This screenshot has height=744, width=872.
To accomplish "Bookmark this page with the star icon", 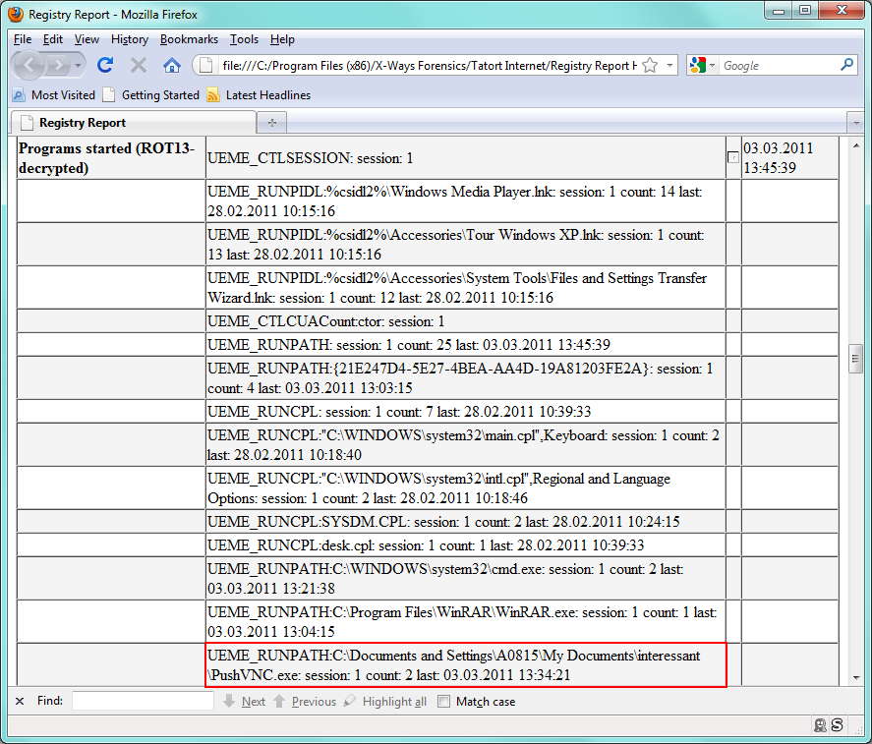I will pyautogui.click(x=650, y=65).
